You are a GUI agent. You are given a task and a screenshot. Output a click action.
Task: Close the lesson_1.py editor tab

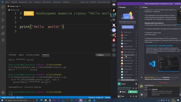pos(20,6)
